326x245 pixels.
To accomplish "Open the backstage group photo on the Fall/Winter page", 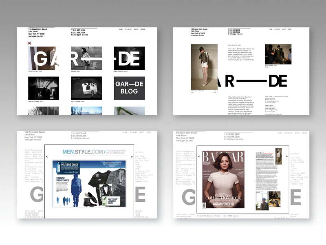I will (x=278, y=55).
